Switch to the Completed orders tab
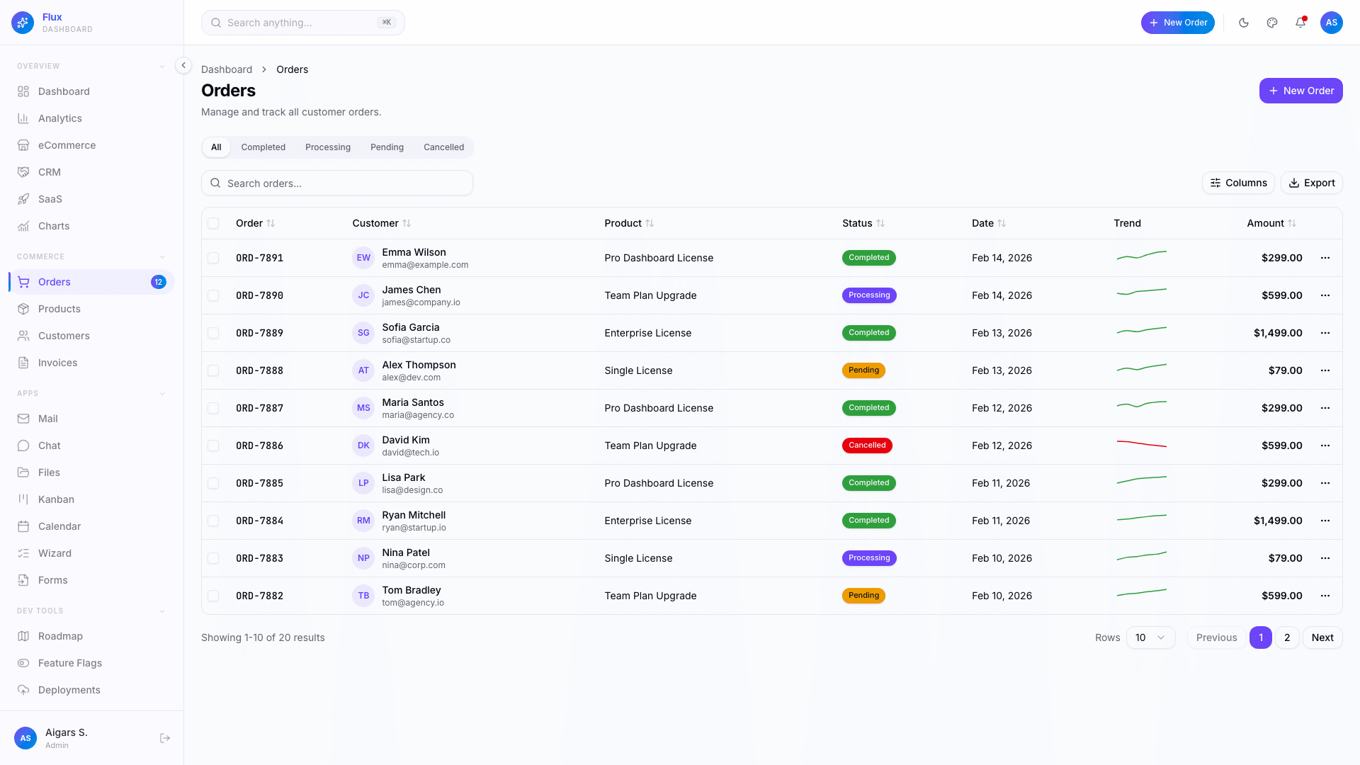 click(263, 147)
